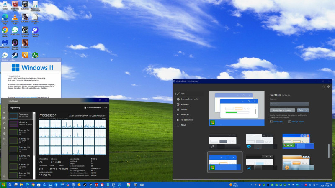
Task: Open Task Manager settings gear at sidebar bottom
Action: (x=4, y=176)
